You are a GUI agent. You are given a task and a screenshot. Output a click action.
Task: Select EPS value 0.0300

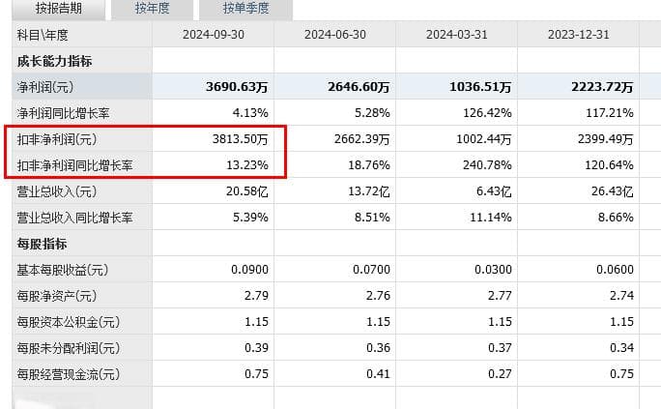click(493, 270)
